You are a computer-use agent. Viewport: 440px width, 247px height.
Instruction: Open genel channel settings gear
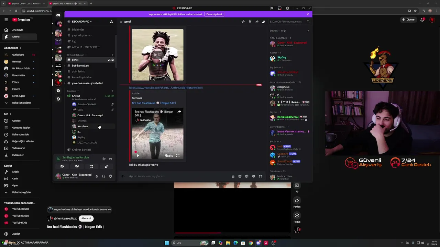pyautogui.click(x=112, y=60)
